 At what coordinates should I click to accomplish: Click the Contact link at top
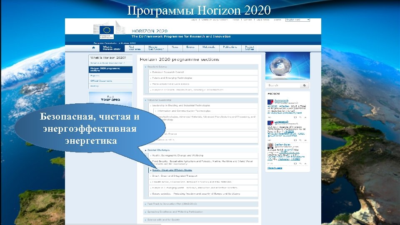pyautogui.click(x=247, y=20)
